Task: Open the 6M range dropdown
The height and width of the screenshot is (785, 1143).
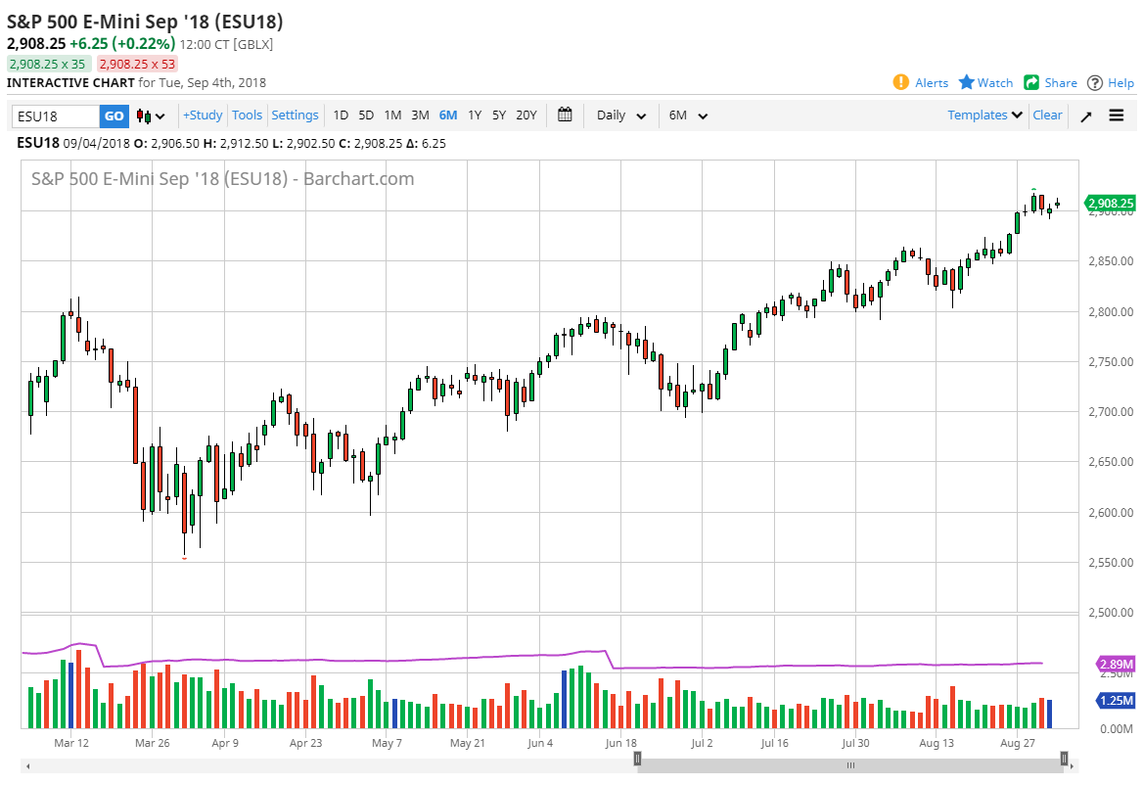Action: coord(688,115)
